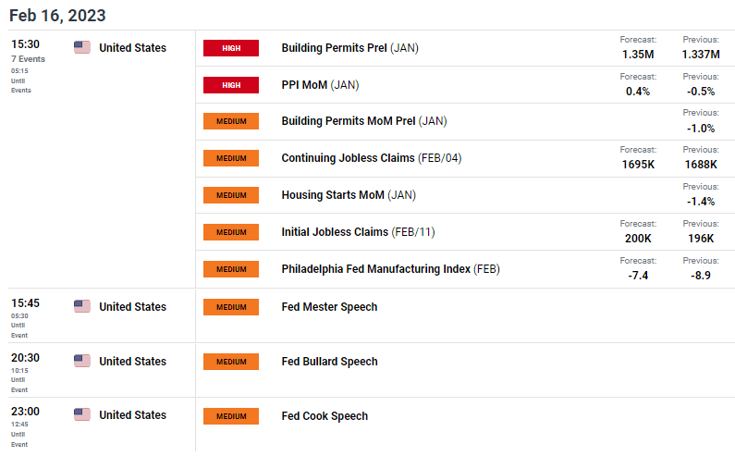Viewport: 735px width, 456px height.
Task: Select HIGH badge for Building Permits Prel
Action: pyautogui.click(x=231, y=48)
